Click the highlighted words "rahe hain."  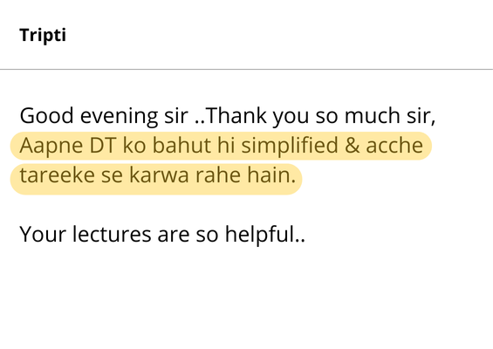pos(245,175)
